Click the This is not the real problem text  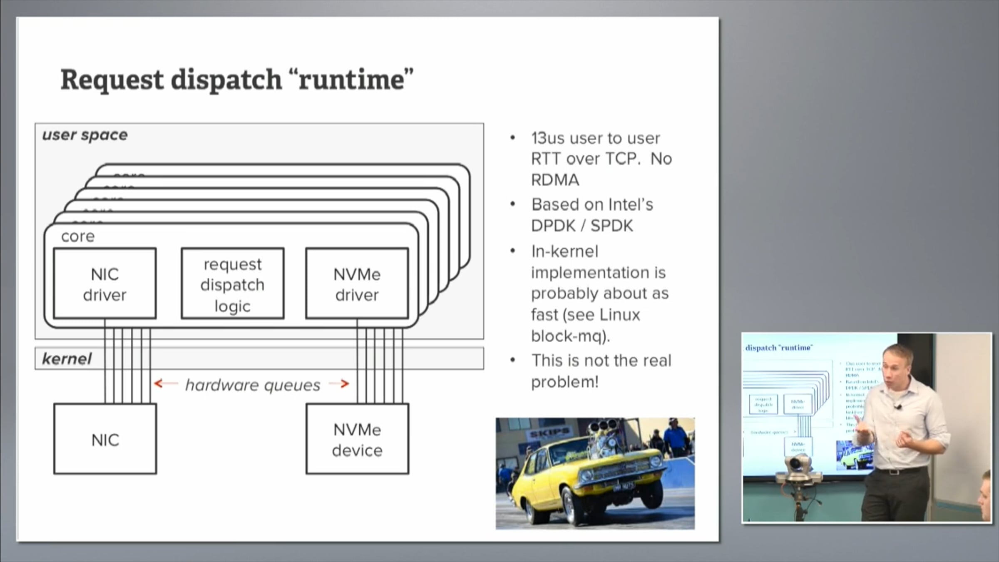[x=601, y=371]
